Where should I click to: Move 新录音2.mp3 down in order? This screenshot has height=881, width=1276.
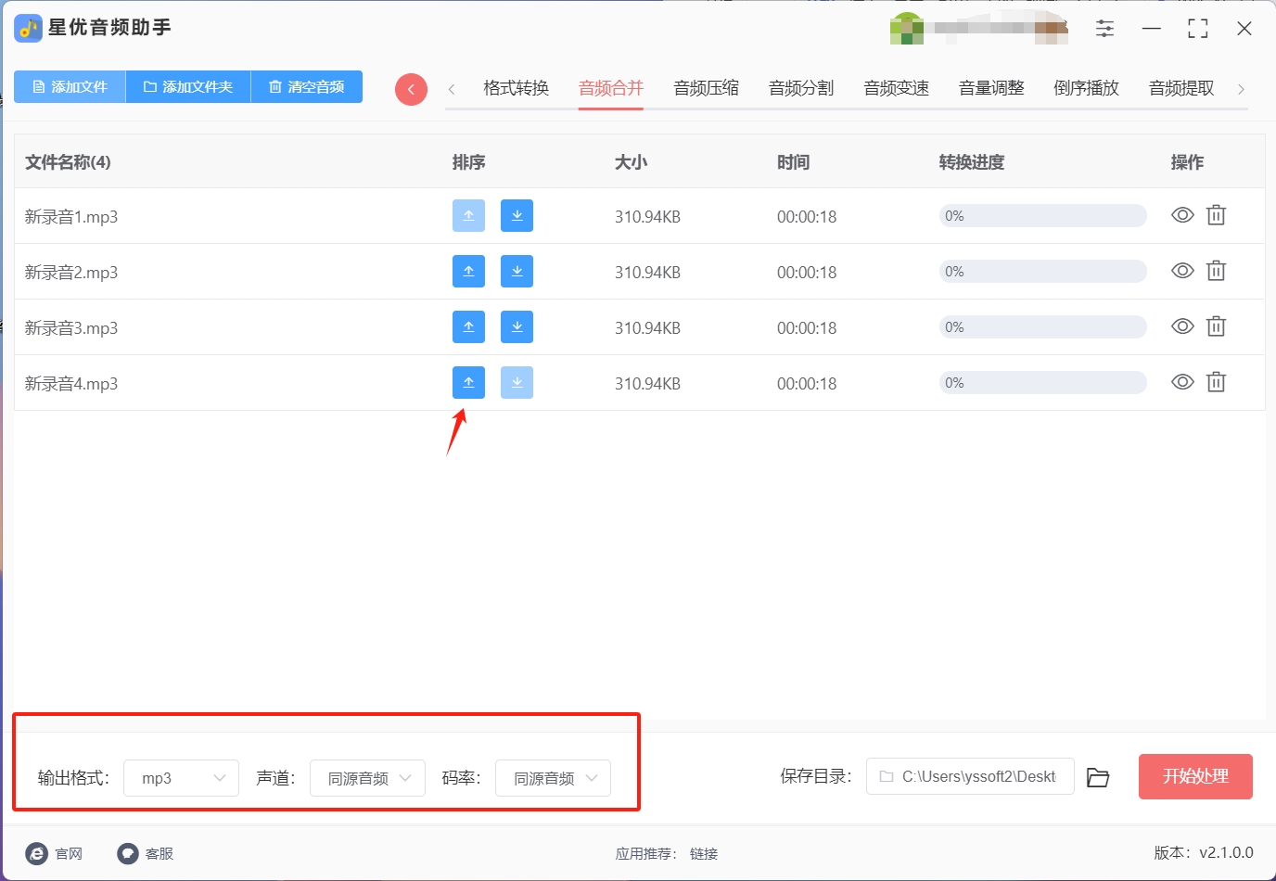click(517, 271)
